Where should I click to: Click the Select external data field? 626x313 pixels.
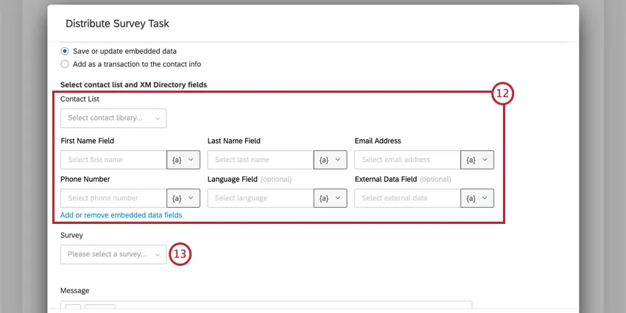point(407,198)
